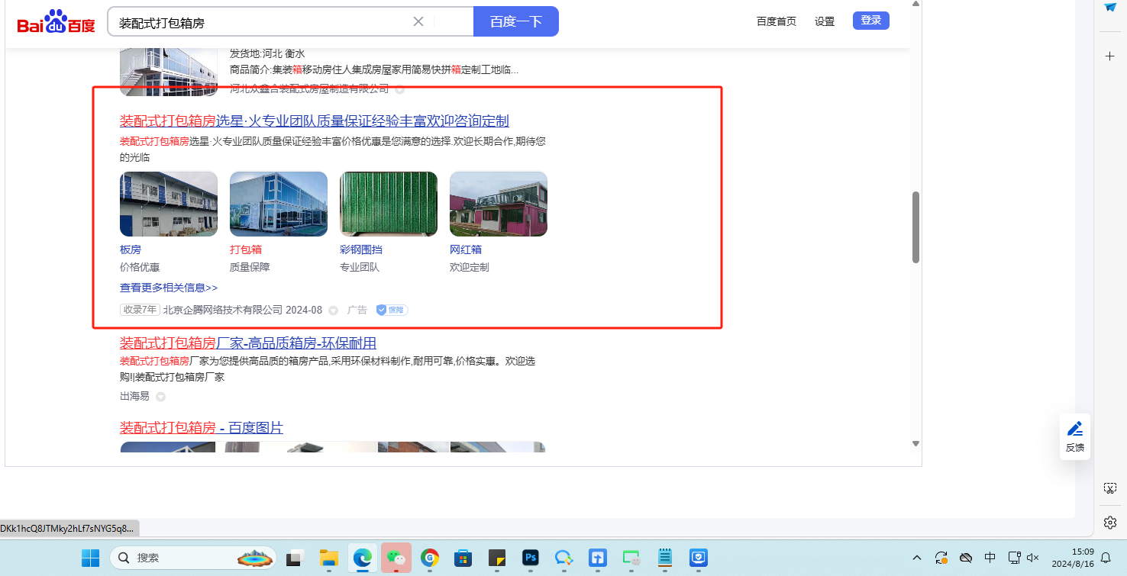This screenshot has width=1127, height=576.
Task: Open Photoshop from the taskbar
Action: pyautogui.click(x=531, y=558)
